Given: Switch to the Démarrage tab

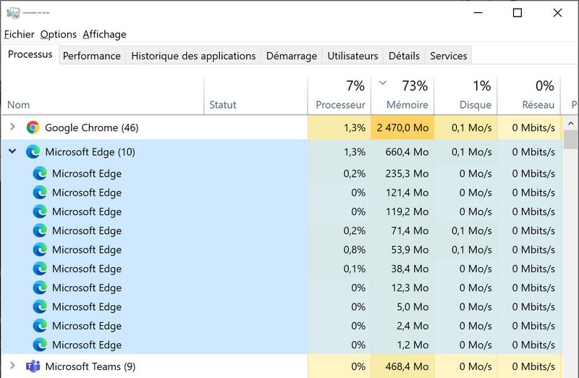Looking at the screenshot, I should tap(292, 56).
